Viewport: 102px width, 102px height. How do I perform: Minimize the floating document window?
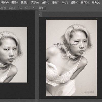click(21, 8)
